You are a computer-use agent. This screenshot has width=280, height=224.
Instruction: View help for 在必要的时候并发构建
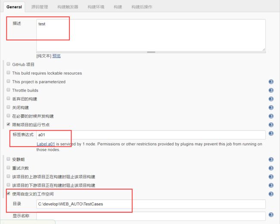[x=271, y=116]
